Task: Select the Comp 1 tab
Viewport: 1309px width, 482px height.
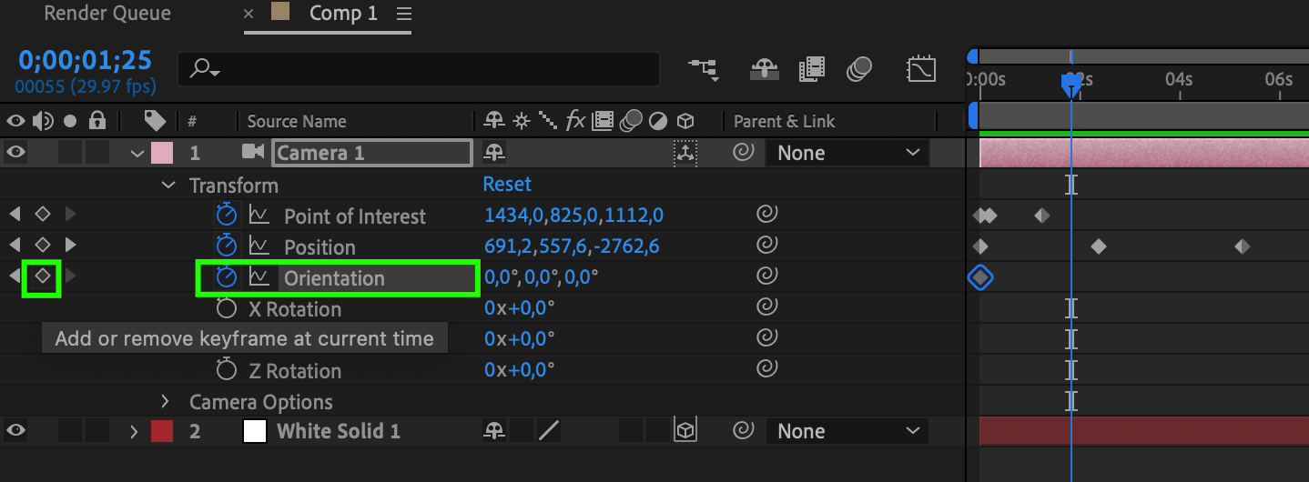Action: tap(342, 14)
